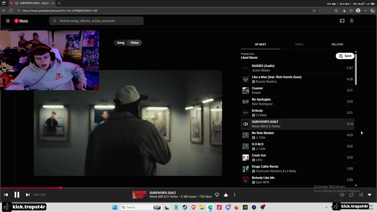Click the queue scrollbar thumb

coord(356,69)
